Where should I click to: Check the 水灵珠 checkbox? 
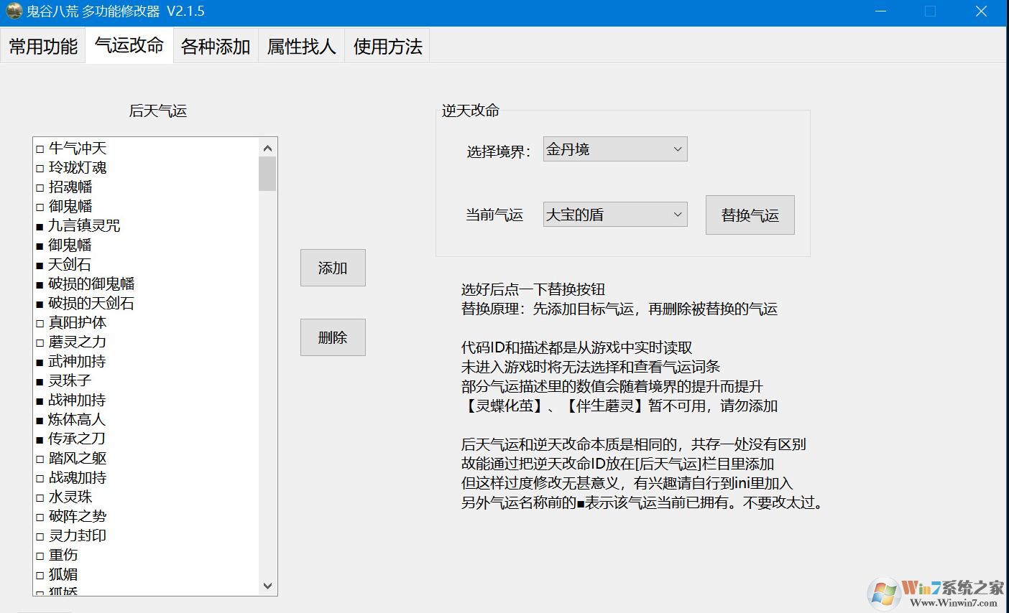38,497
